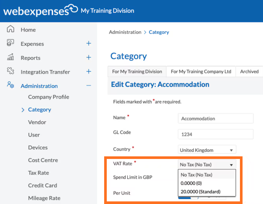Image resolution: width=263 pixels, height=204 pixels.
Task: Click the Per Unit label
Action: click(x=122, y=193)
